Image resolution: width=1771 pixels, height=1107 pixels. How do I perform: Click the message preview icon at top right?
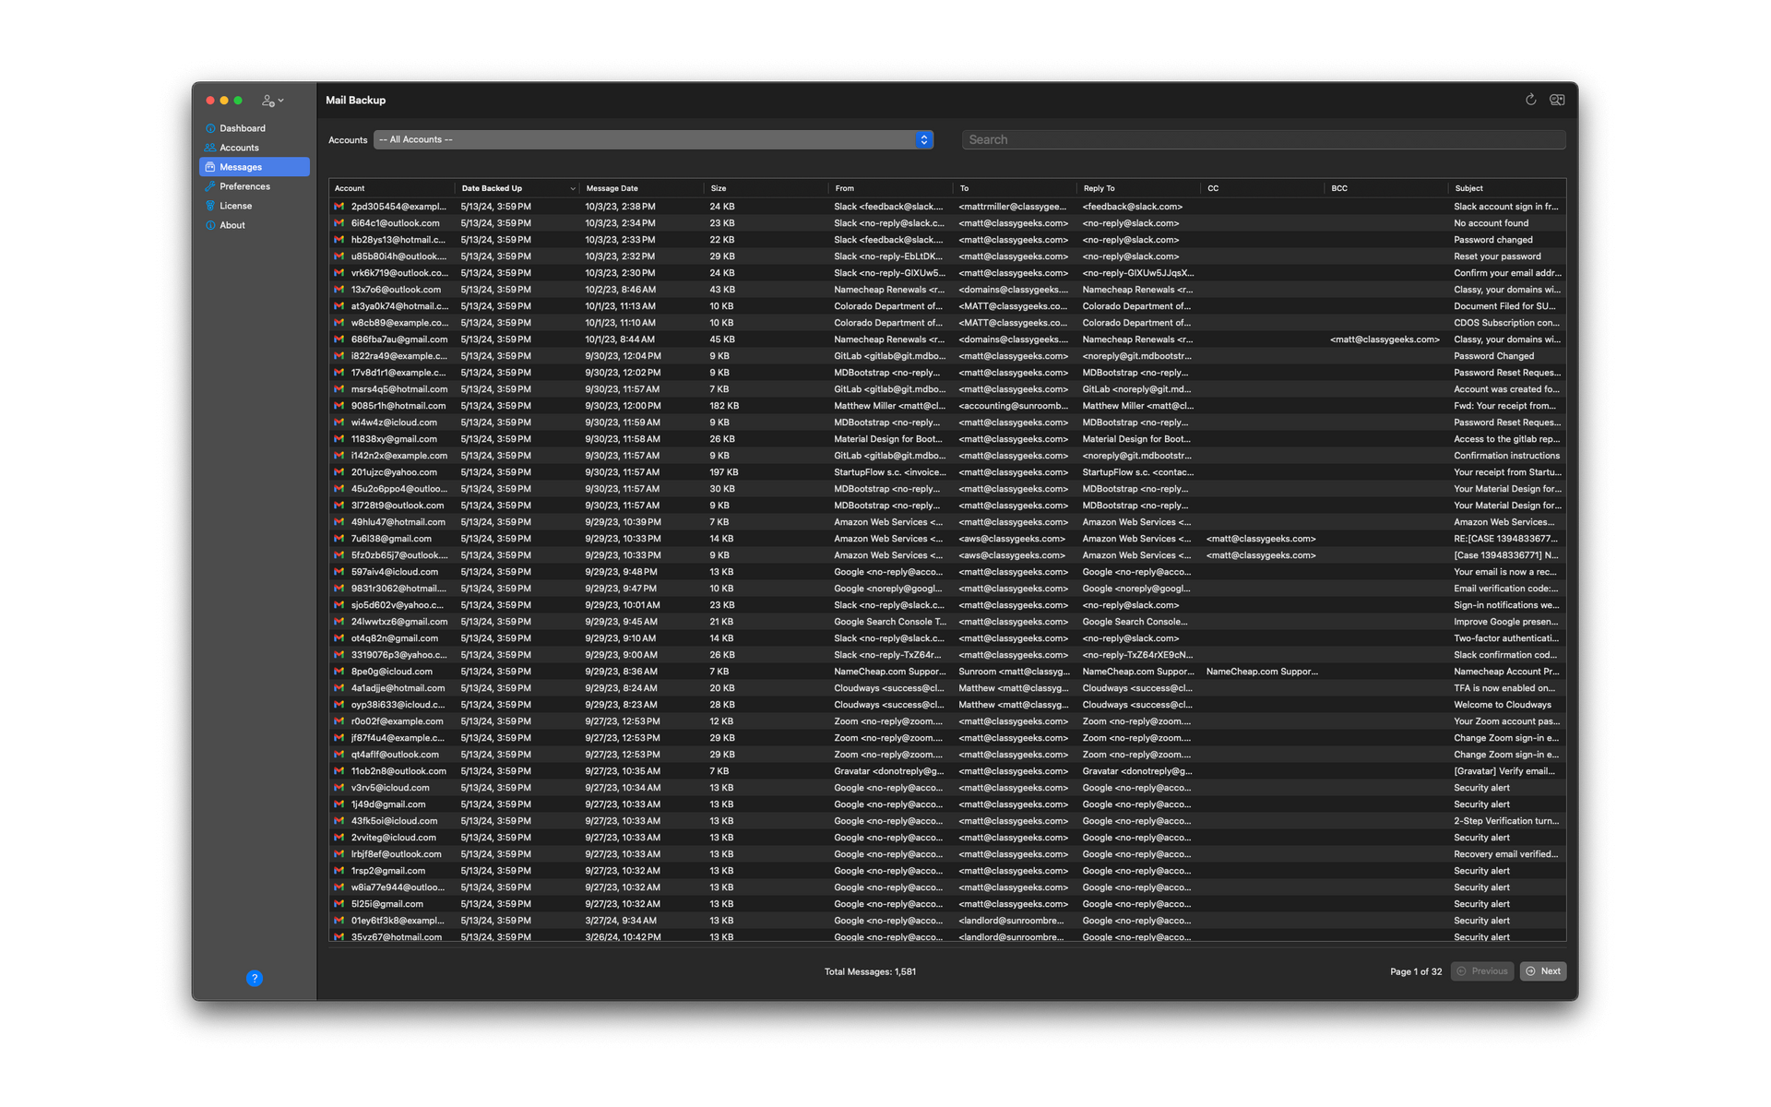1558,101
